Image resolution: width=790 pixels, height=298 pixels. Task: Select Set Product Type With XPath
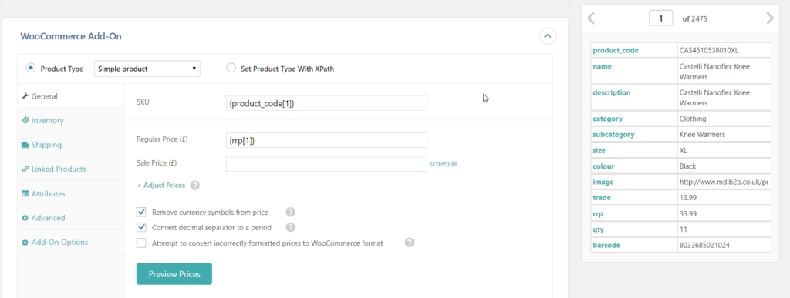[x=231, y=69]
